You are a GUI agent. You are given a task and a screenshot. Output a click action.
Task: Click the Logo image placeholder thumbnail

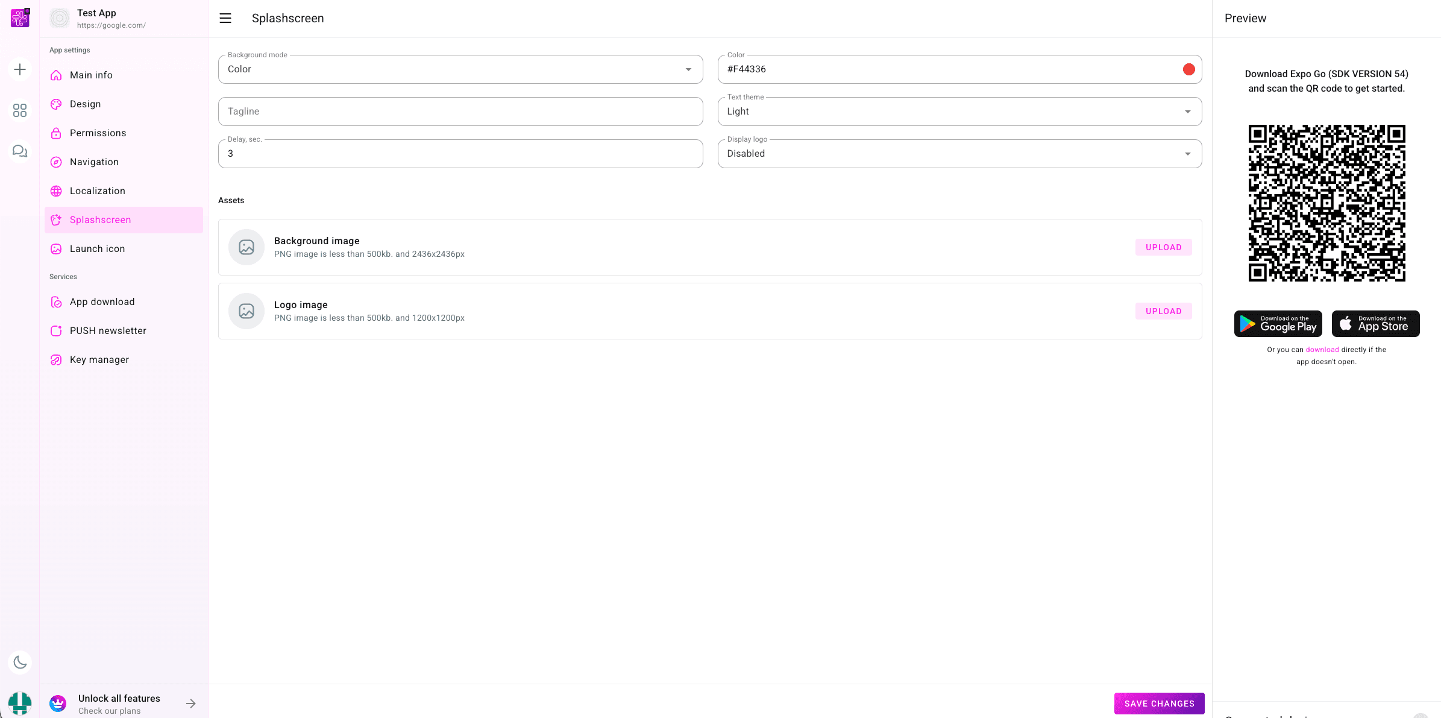click(246, 311)
